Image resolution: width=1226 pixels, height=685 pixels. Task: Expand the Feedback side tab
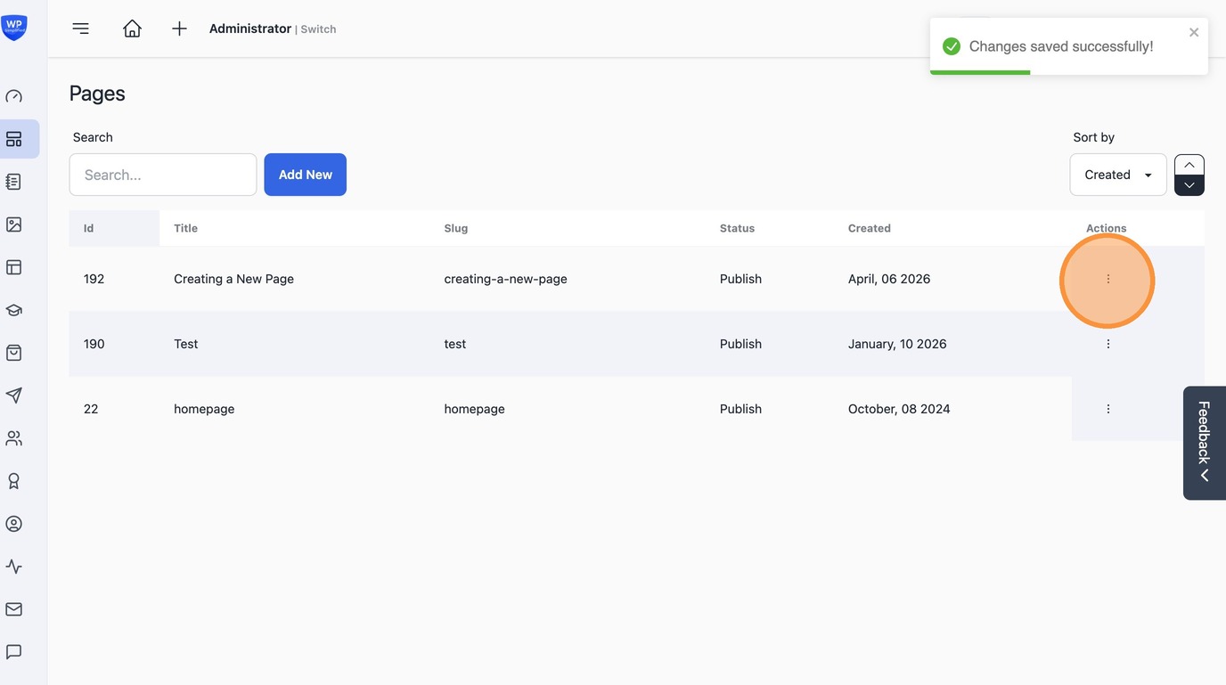click(x=1205, y=443)
